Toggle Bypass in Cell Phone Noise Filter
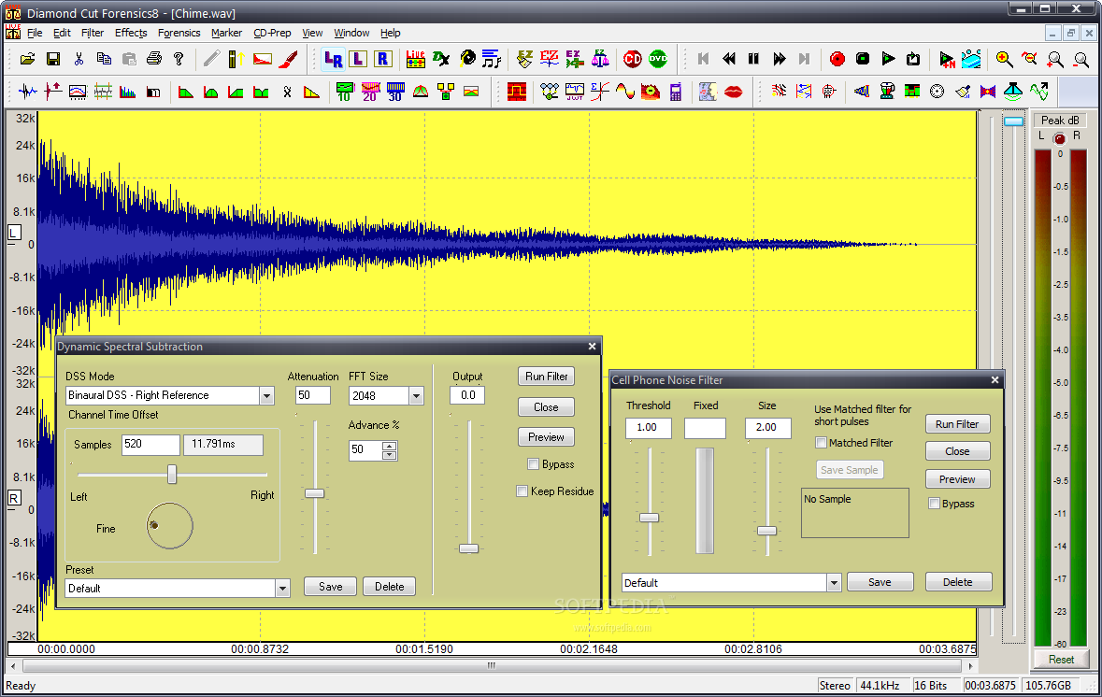The image size is (1102, 697). point(934,504)
